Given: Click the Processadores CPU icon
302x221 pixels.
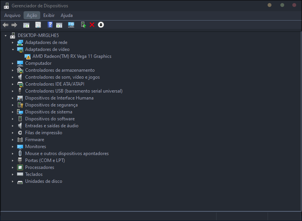Looking at the screenshot, I should [x=20, y=167].
